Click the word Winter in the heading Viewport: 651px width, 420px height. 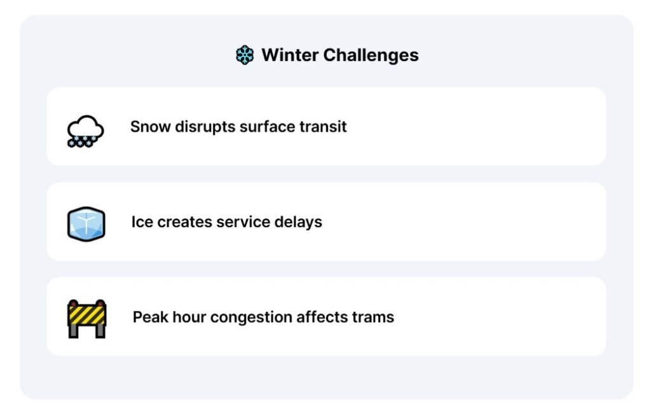click(x=290, y=55)
